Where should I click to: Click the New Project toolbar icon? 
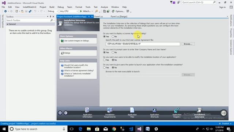coord(16,11)
